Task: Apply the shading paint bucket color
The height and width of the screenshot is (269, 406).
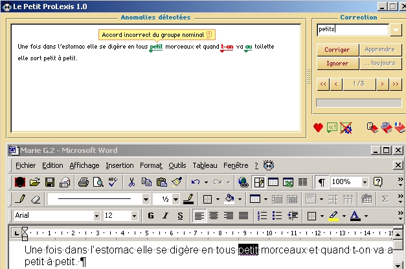Action: pos(229,199)
